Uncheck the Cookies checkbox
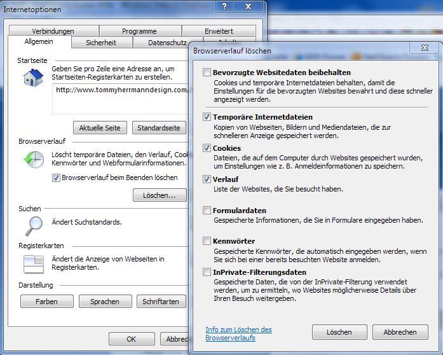Viewport: 443px width, 355px height. 207,148
